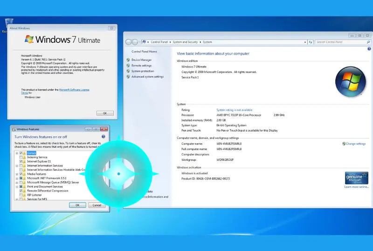
Task: Click shield icon beside Advanced system settings
Action: [x=128, y=77]
